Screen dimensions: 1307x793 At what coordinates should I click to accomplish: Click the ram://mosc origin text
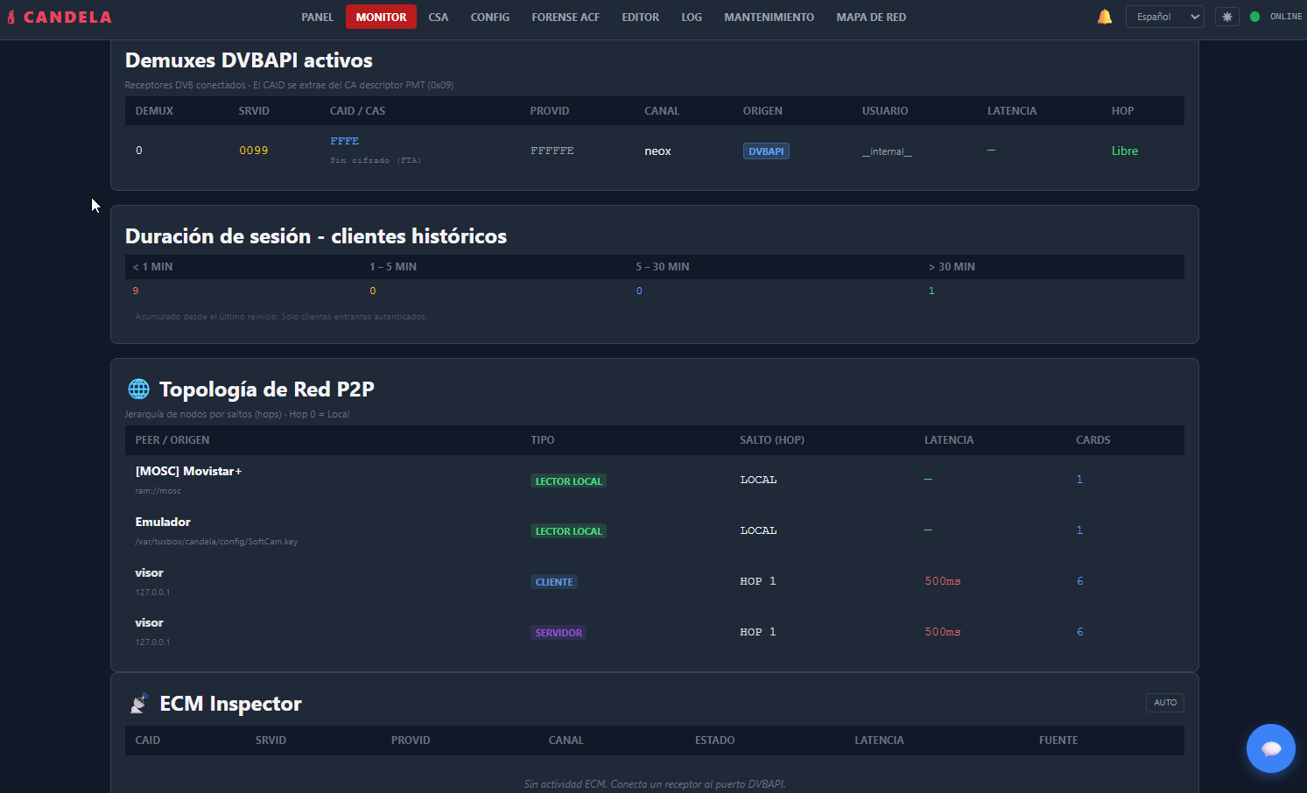158,491
